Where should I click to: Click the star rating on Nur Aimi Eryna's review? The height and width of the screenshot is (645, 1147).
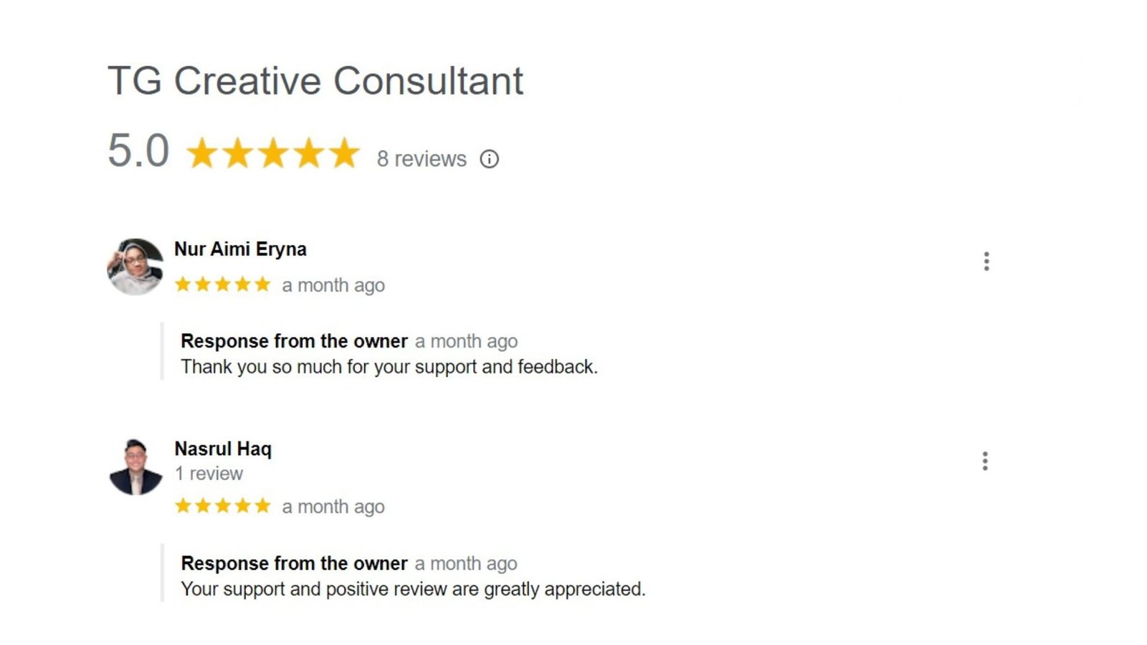[222, 285]
